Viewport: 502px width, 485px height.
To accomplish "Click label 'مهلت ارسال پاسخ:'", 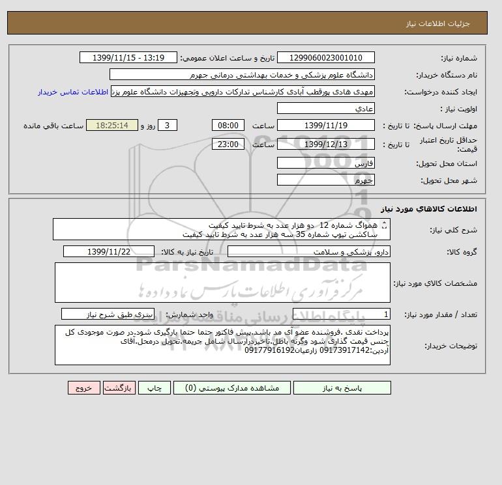I will click(445, 126).
